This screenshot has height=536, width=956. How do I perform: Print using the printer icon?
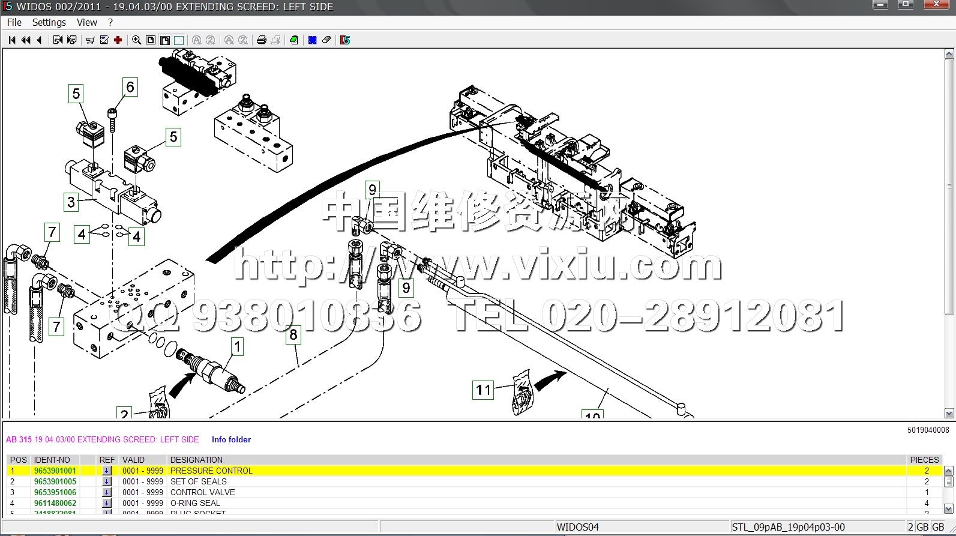coord(261,40)
